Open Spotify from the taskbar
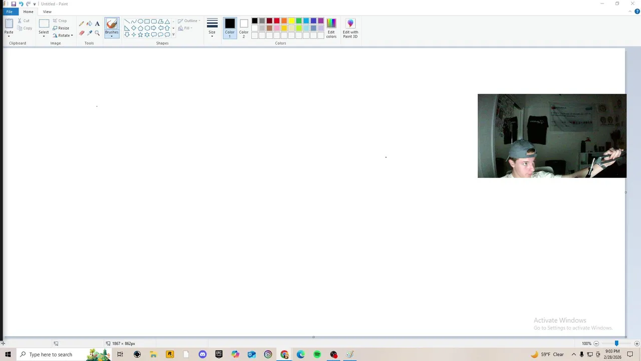 317,354
